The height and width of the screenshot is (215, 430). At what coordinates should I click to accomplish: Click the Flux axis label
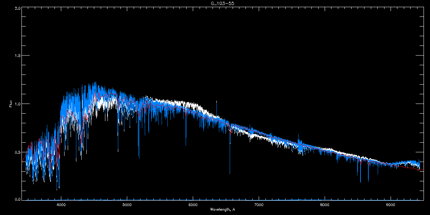10,104
